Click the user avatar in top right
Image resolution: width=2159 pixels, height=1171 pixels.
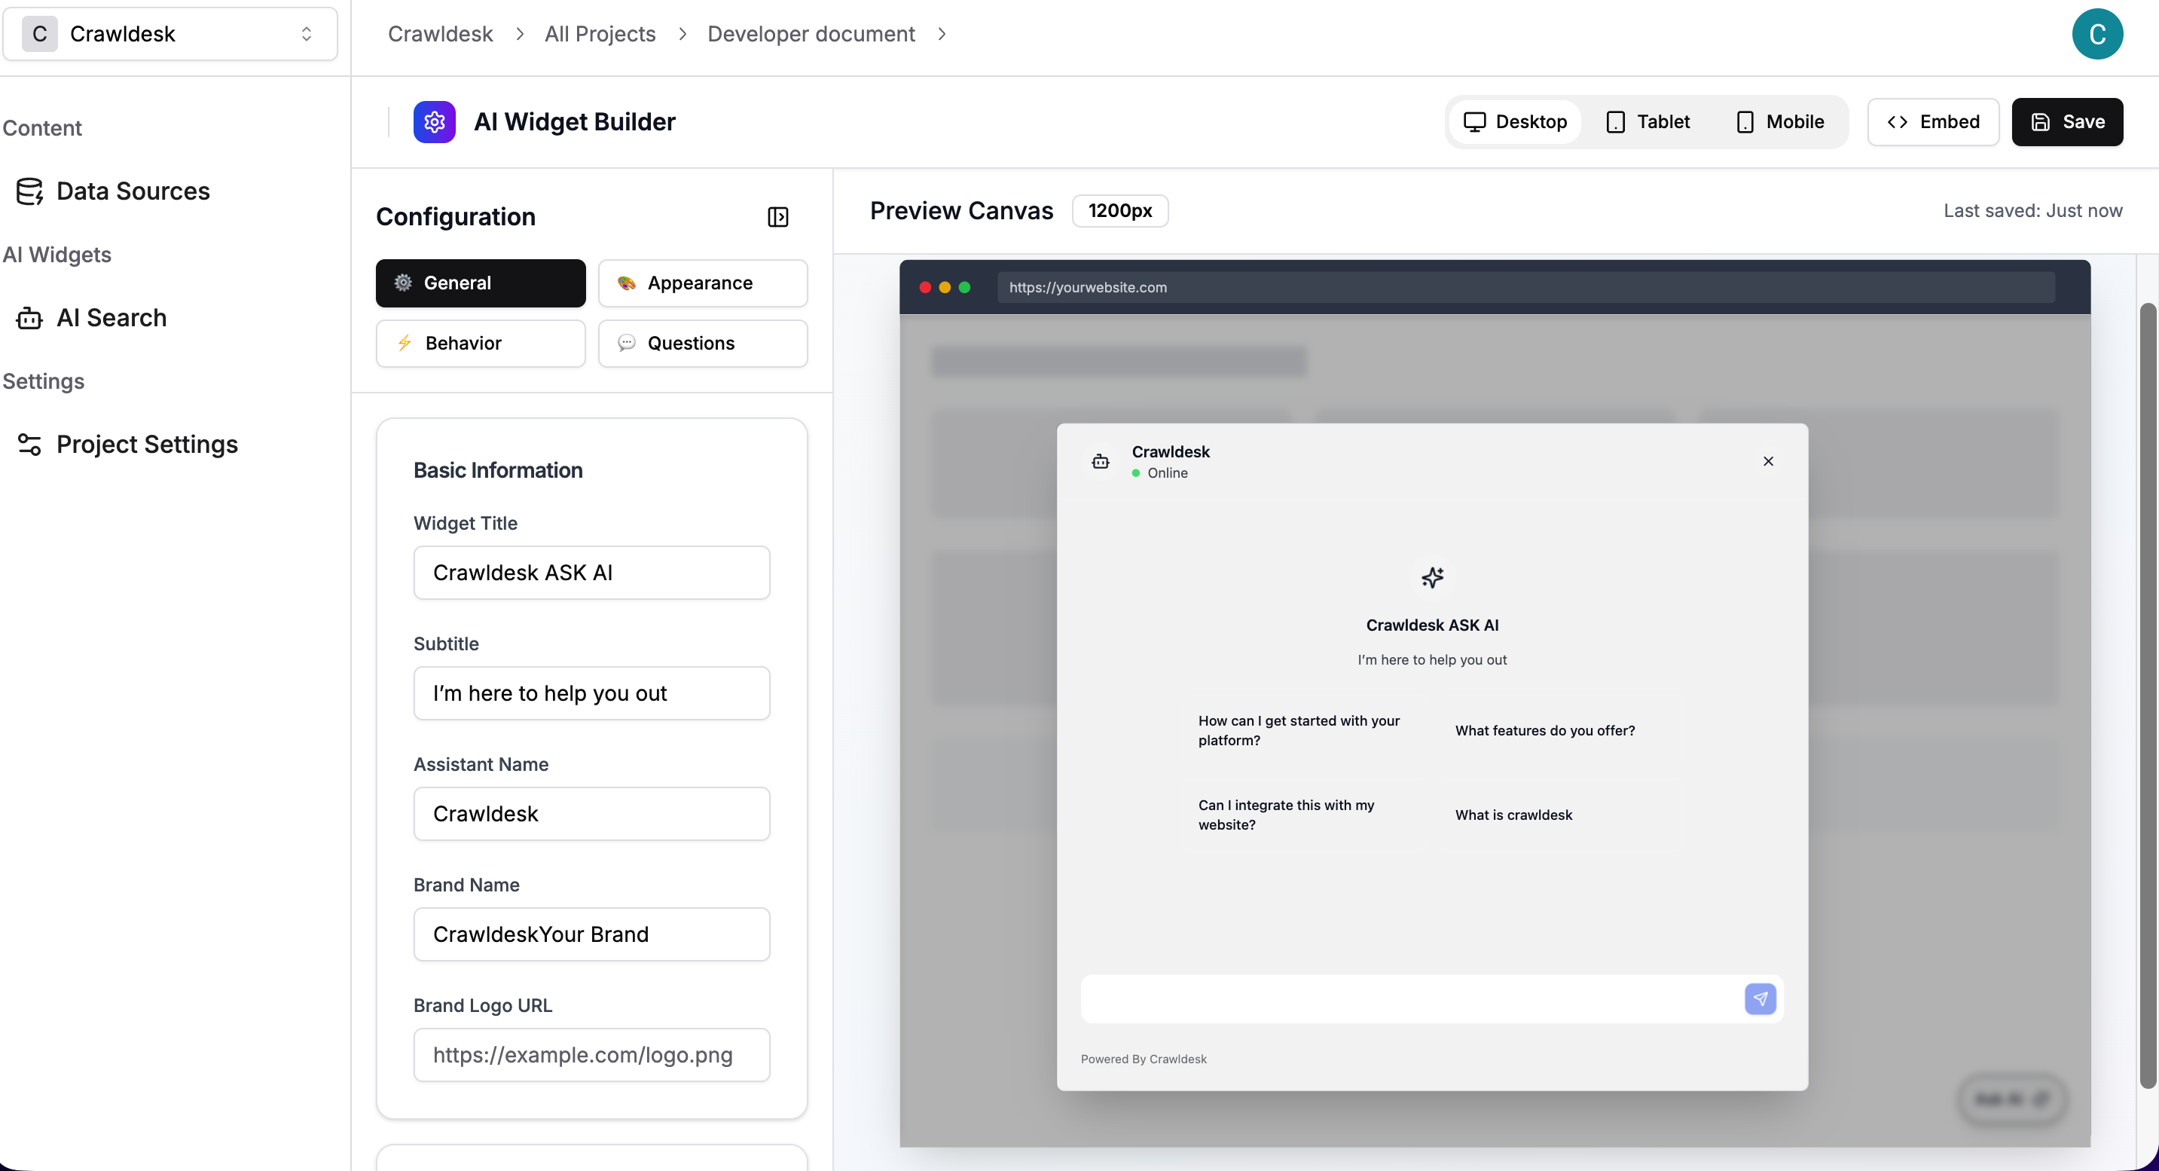click(x=2097, y=35)
